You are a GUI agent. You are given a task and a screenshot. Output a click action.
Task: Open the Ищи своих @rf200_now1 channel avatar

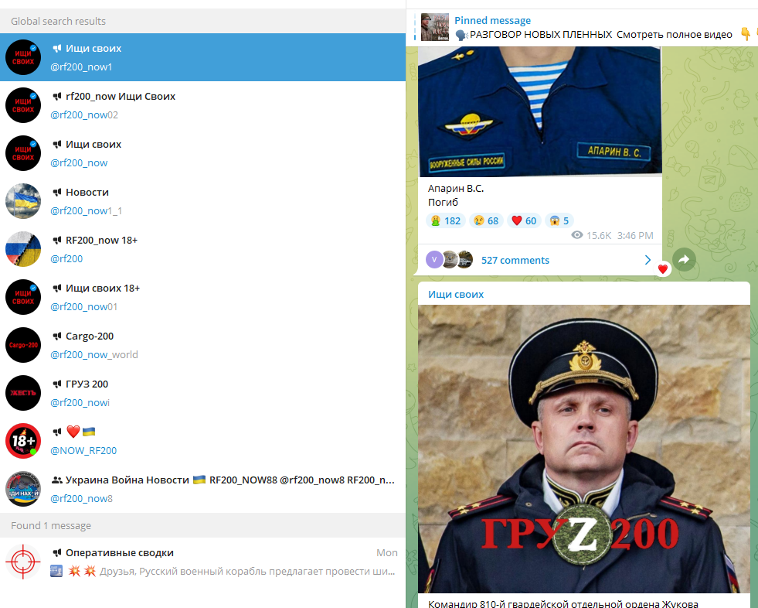(23, 57)
